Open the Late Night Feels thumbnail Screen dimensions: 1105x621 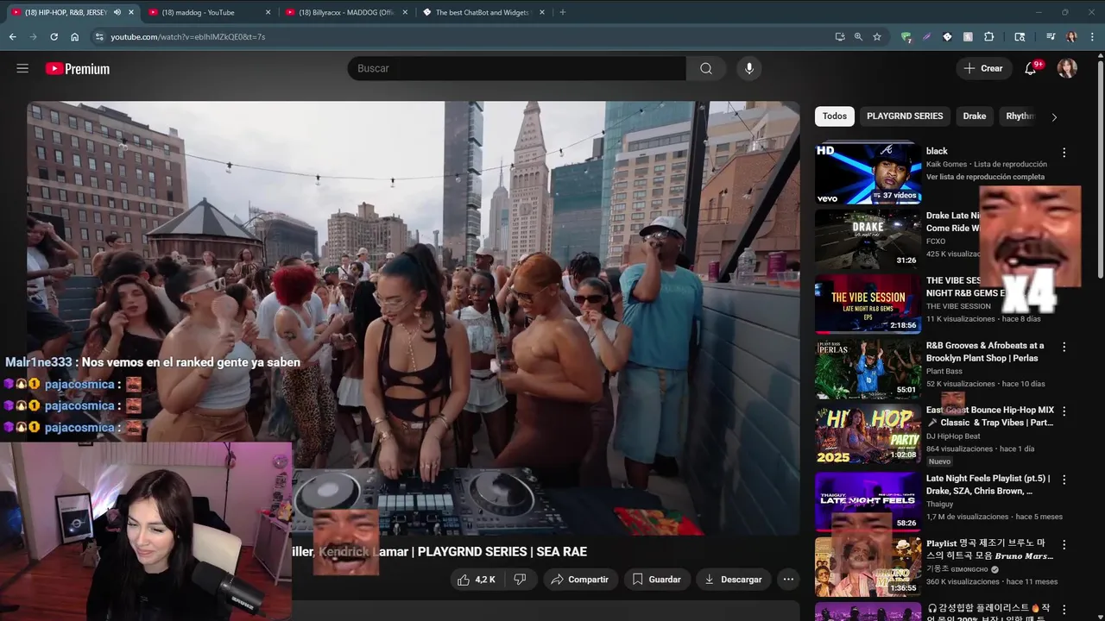coord(868,501)
